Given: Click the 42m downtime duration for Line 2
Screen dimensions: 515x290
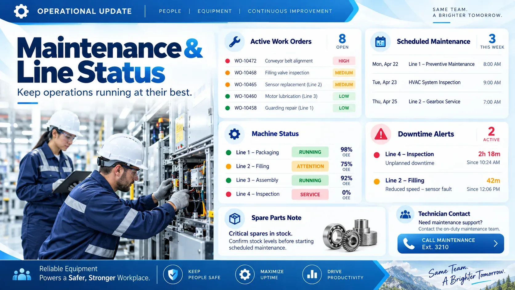Looking at the screenshot, I should click(x=493, y=181).
